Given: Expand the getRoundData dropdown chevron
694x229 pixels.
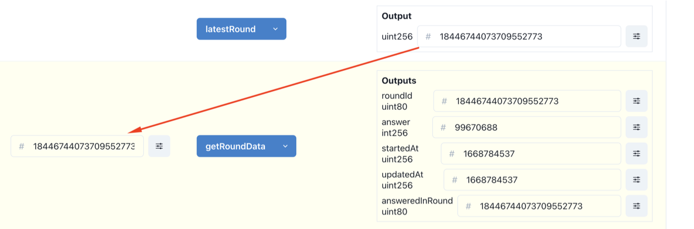Looking at the screenshot, I should pos(285,146).
